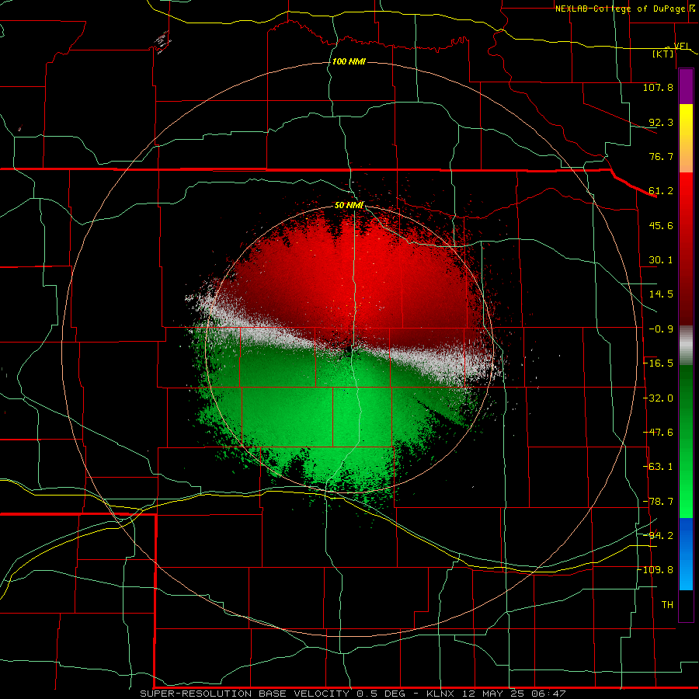Pick the 61.2 scale value
Viewport: 699px width, 699px height.
[x=661, y=191]
